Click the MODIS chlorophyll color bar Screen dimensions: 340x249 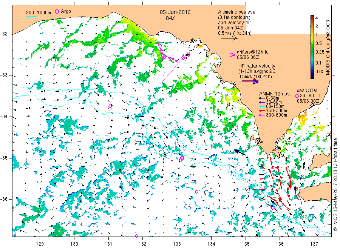[312, 47]
